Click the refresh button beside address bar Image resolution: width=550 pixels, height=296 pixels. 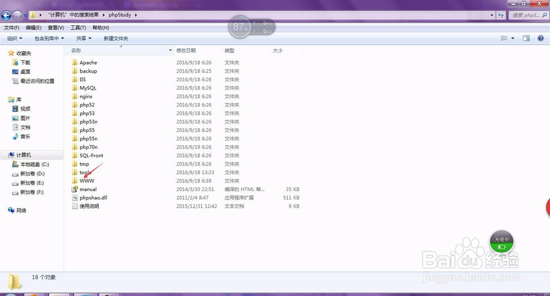tap(501, 15)
